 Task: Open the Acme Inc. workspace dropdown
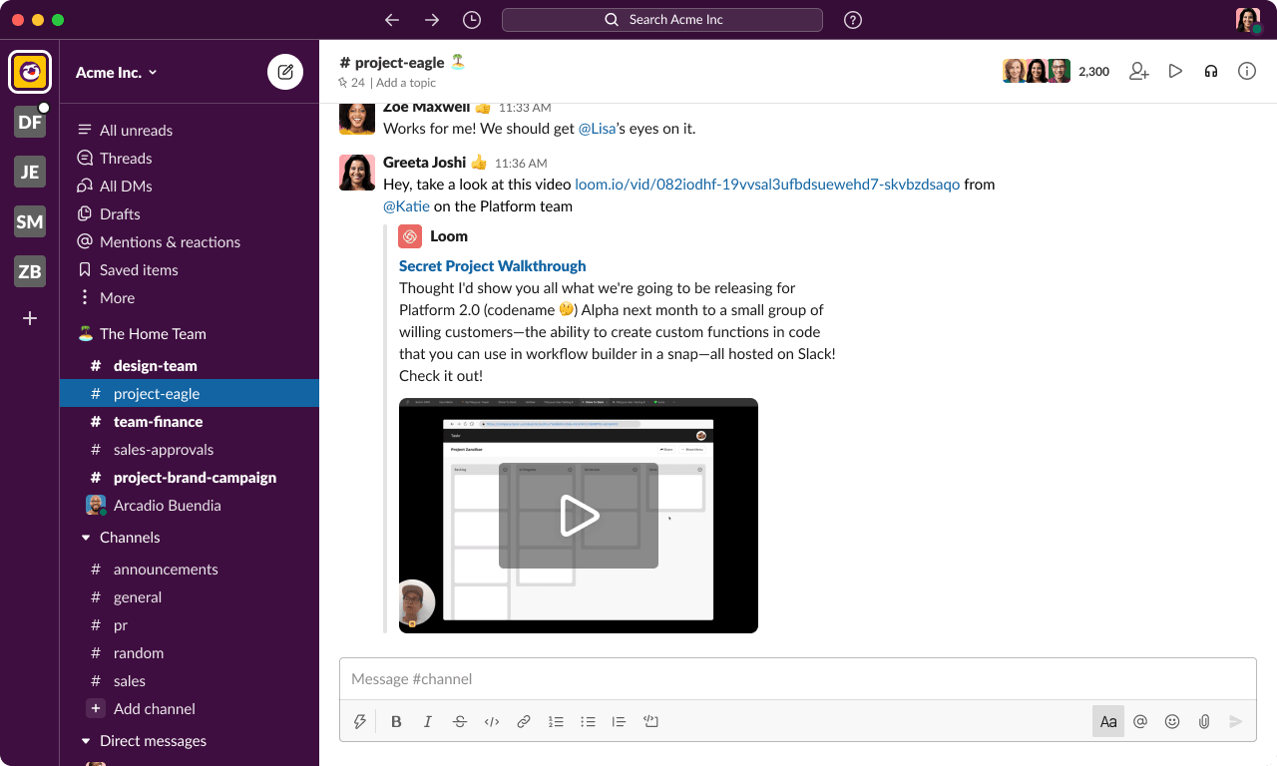117,72
